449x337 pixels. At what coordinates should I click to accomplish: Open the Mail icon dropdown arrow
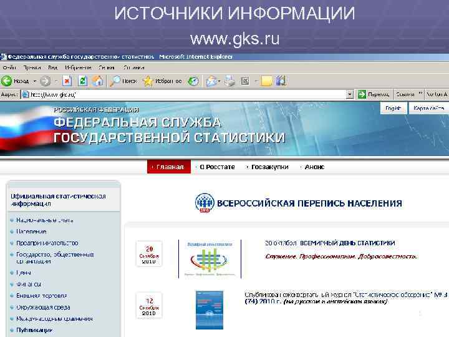[x=220, y=81]
